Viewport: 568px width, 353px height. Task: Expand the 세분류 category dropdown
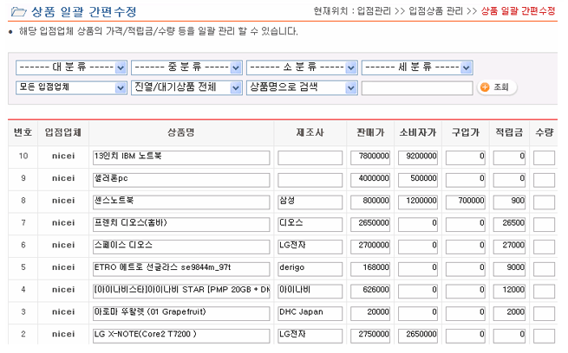(x=416, y=67)
